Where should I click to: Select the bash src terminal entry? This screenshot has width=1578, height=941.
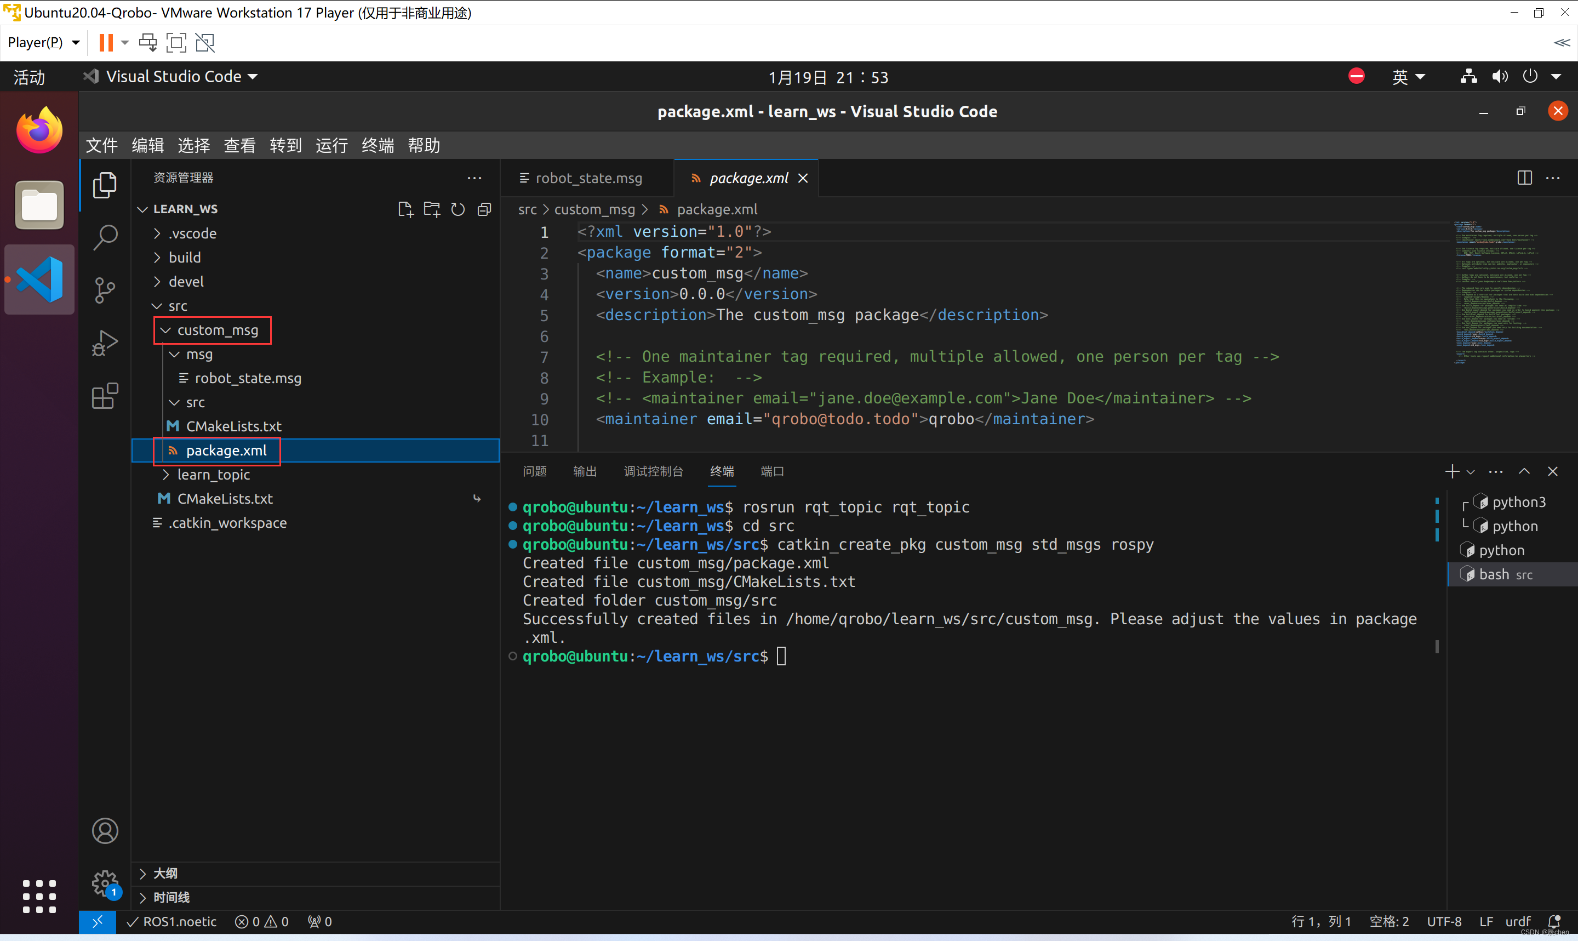pyautogui.click(x=1512, y=574)
